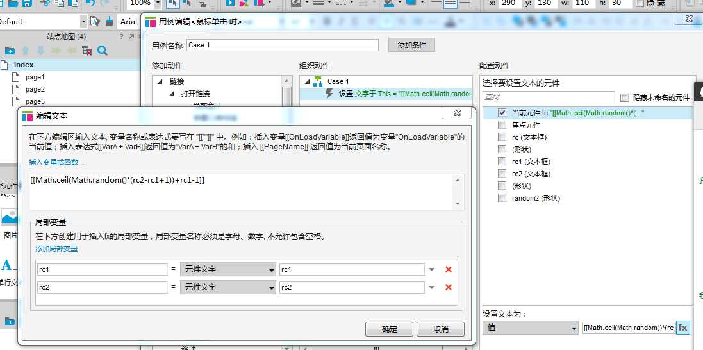Click into the expression text area

[x=242, y=192]
